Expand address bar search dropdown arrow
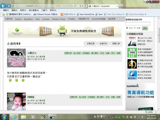 [x=78, y=6]
